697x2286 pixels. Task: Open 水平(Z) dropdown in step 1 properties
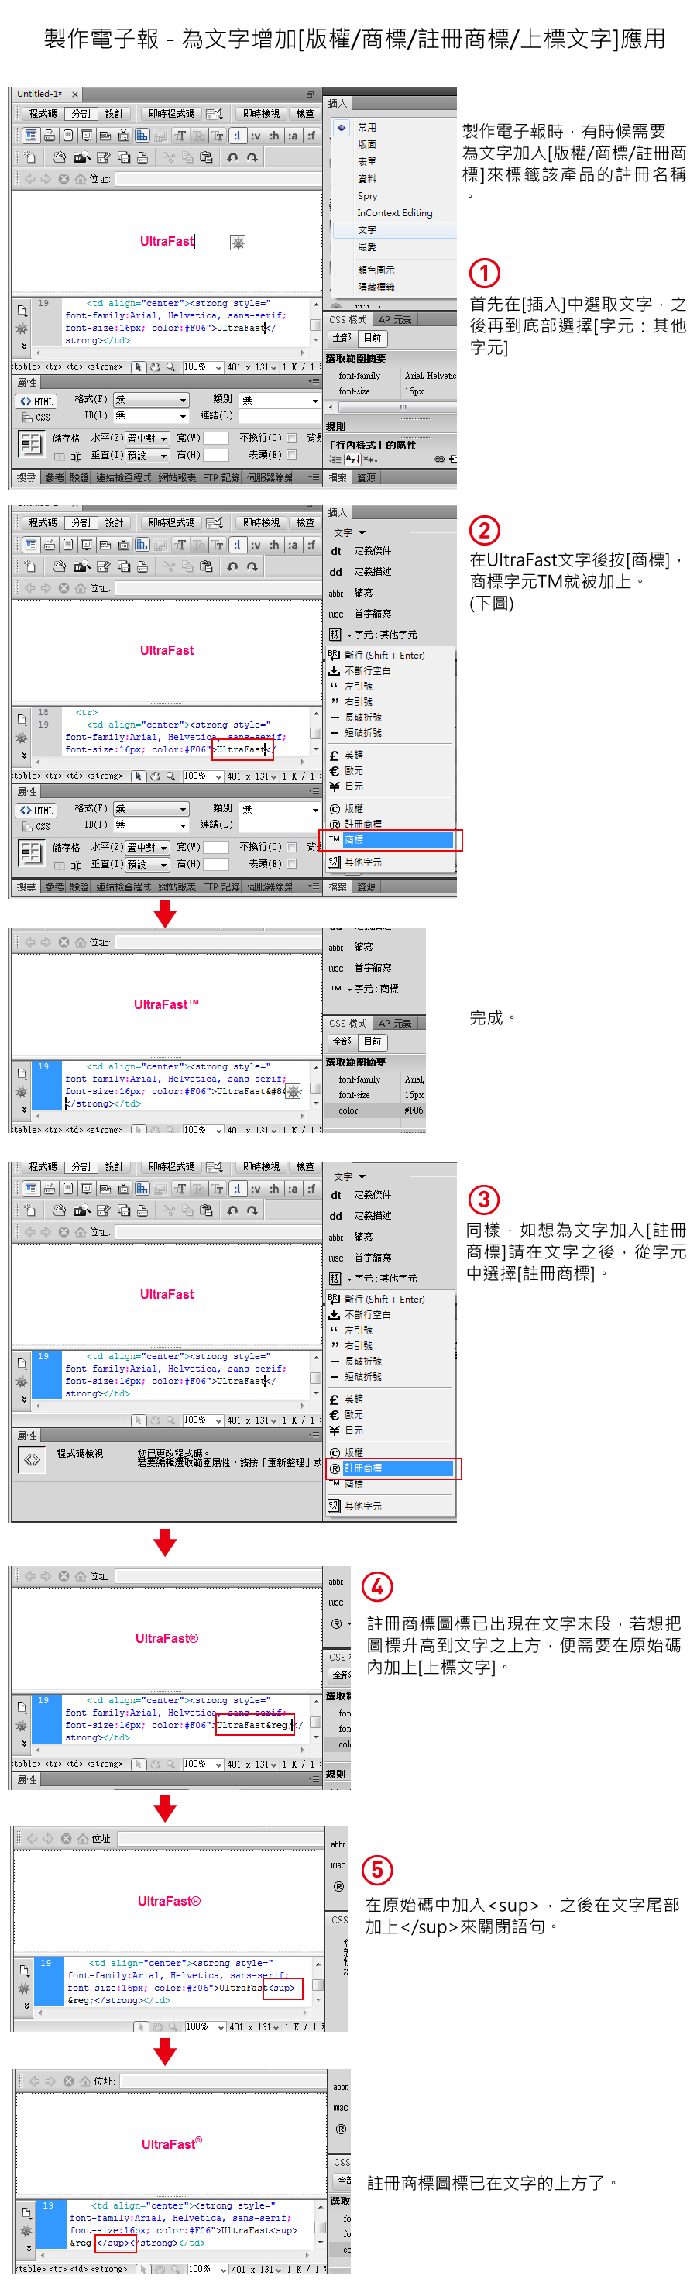pyautogui.click(x=147, y=439)
